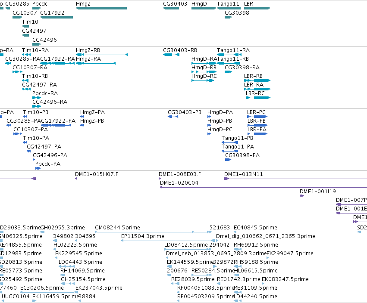Select the LBR gene arrow bar

pyautogui.click(x=257, y=8)
